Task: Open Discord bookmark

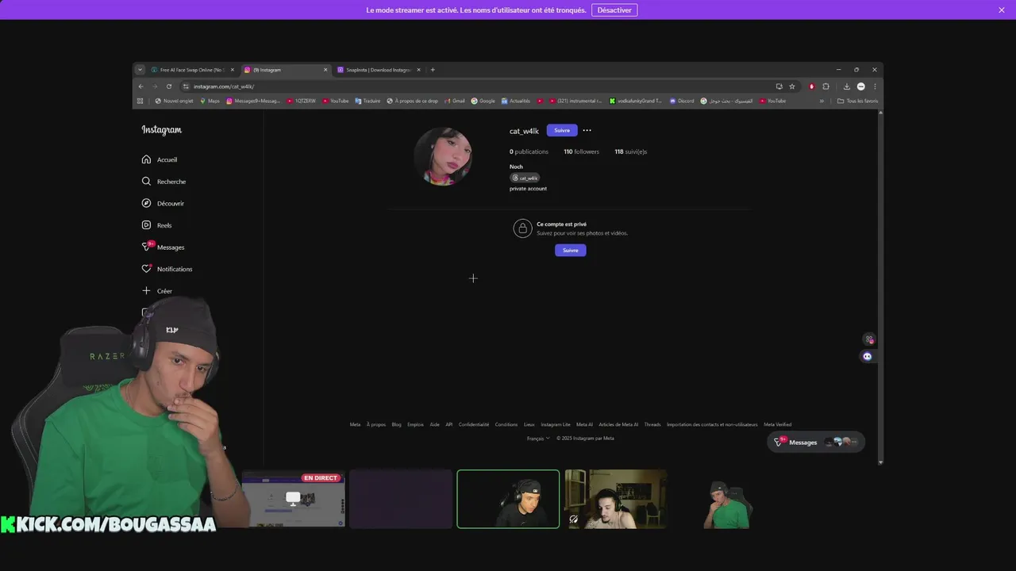Action: (682, 101)
